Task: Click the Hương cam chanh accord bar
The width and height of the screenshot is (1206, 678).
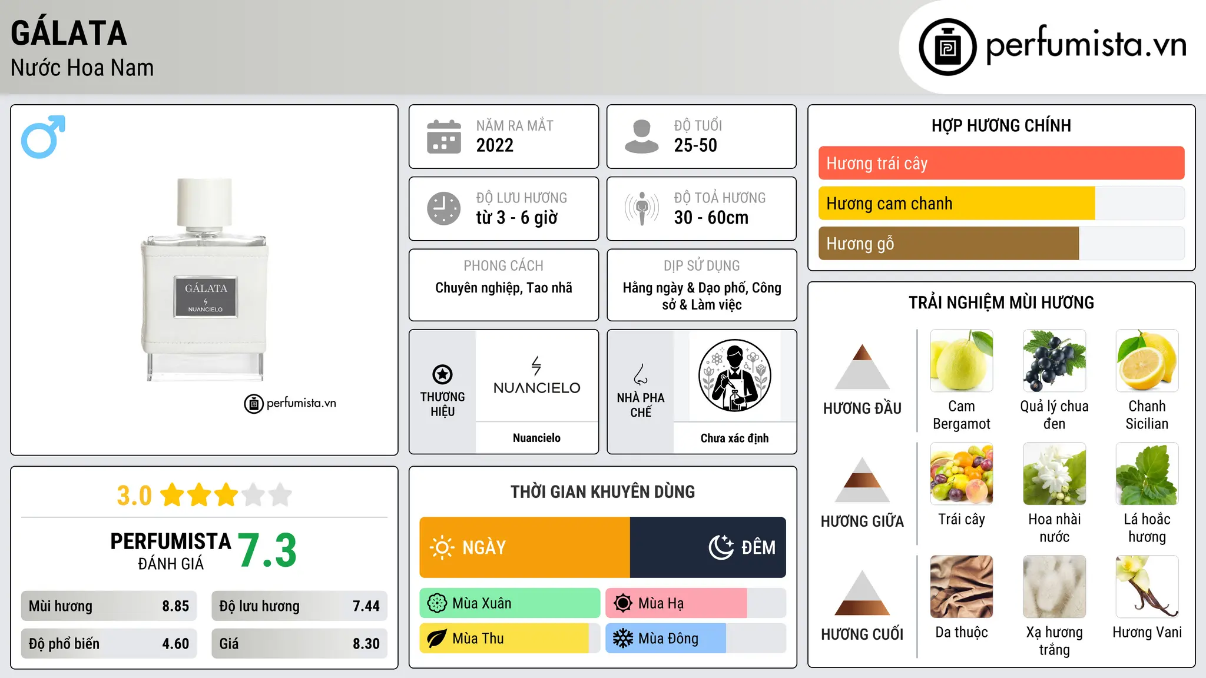Action: point(1001,203)
